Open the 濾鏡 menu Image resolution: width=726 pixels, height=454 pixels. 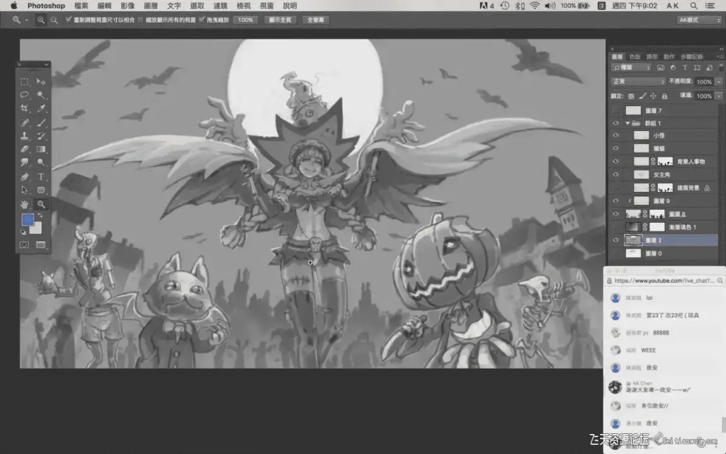tap(220, 5)
